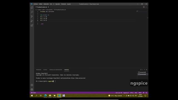Open Windows taskbar search
The image size is (178, 100).
(x=36, y=96)
